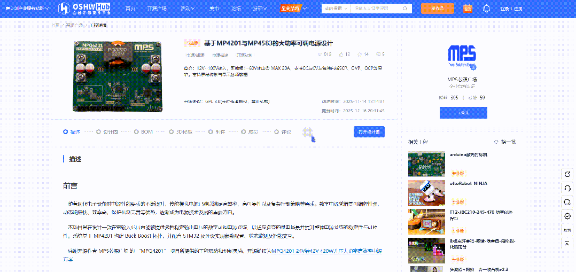Click the blue 打开设计图 button

369,132
